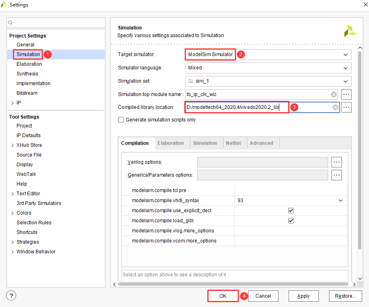Open Verilog options editor ellipsis button

click(337, 162)
